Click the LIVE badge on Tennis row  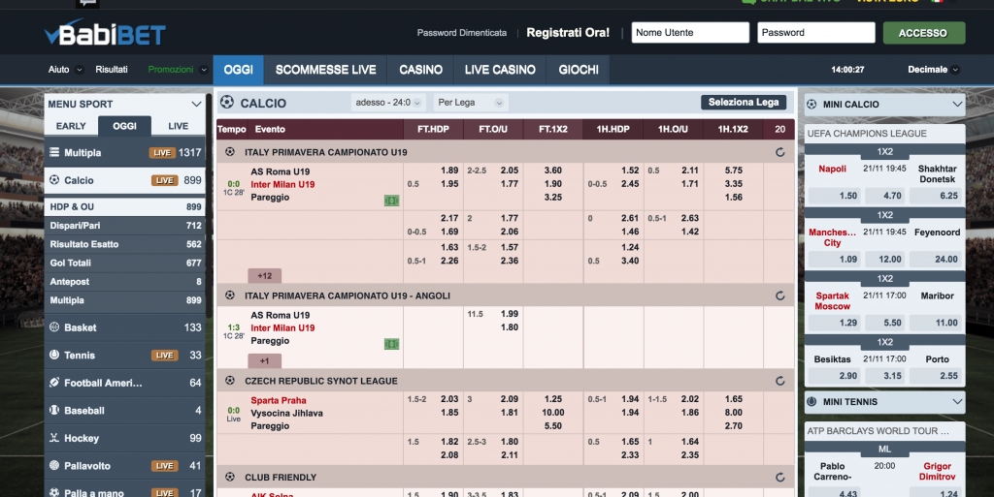coord(164,356)
